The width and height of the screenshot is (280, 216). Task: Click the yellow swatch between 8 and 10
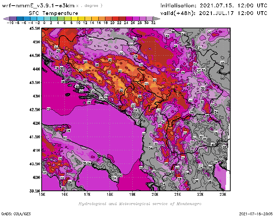tap(75, 19)
